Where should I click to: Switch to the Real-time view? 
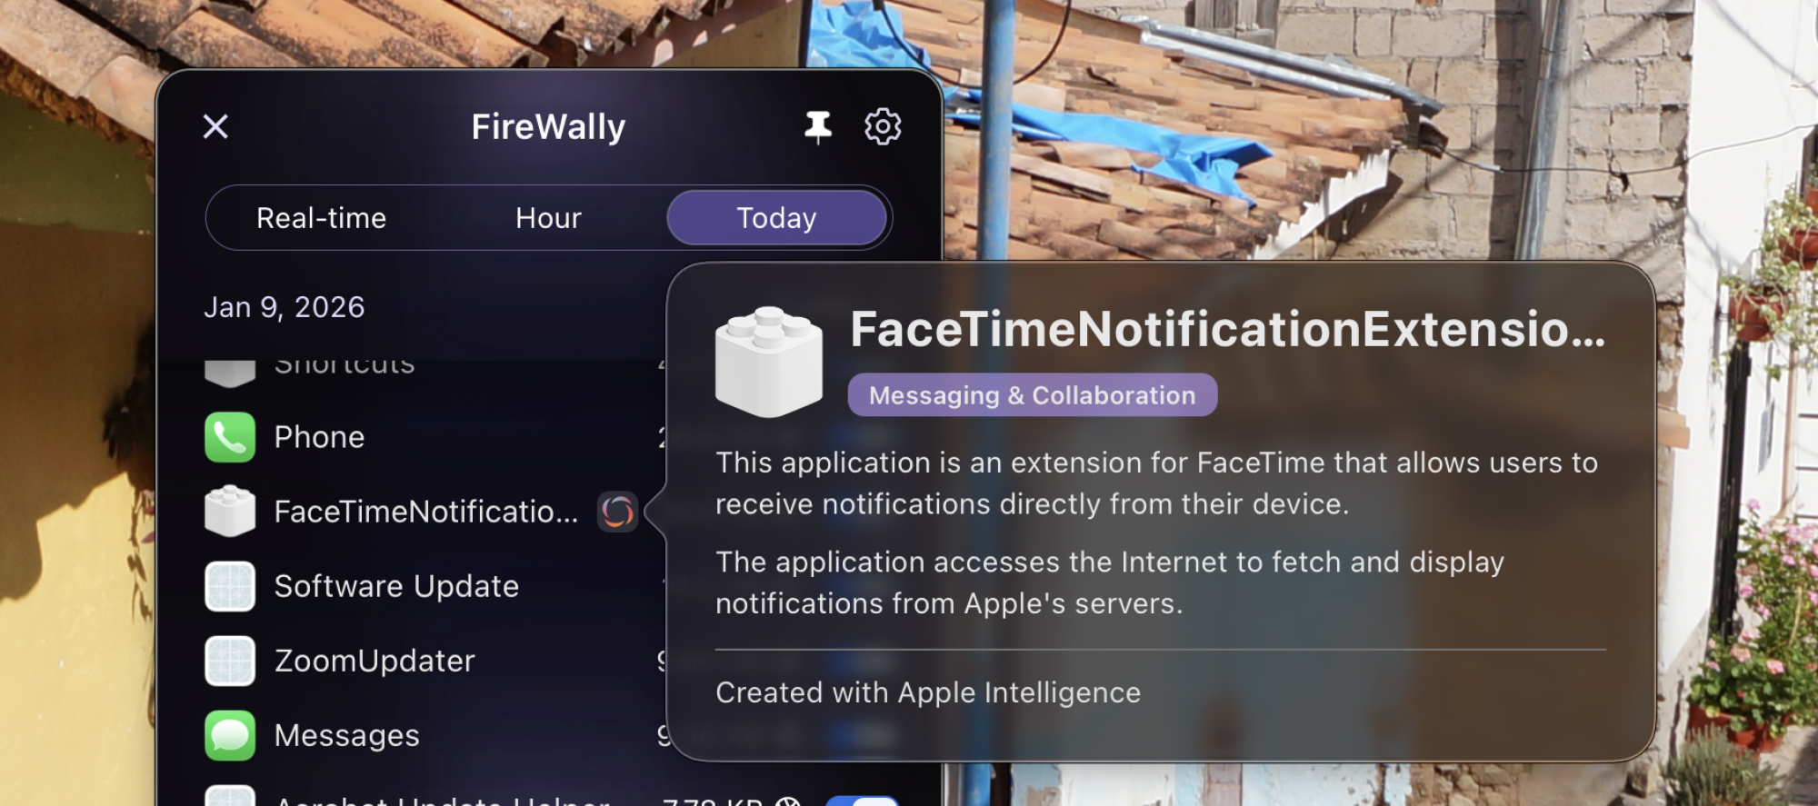320,217
